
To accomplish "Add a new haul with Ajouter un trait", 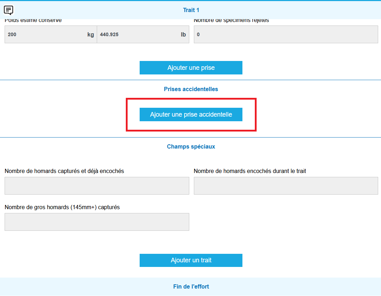I will tap(191, 260).
